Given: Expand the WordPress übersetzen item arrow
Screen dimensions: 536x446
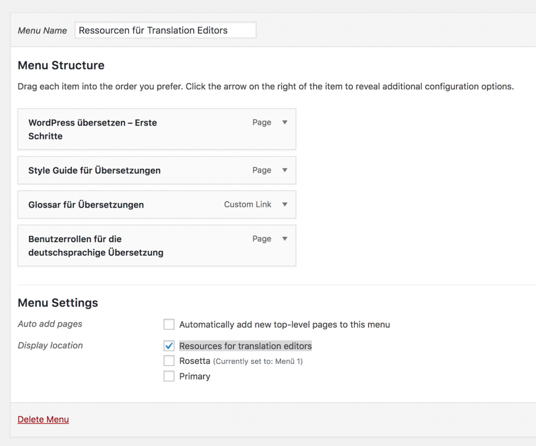Looking at the screenshot, I should click(x=285, y=122).
